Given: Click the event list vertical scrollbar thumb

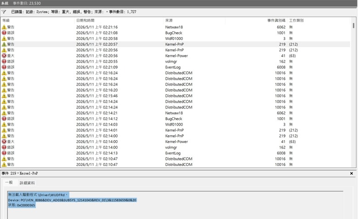Looking at the screenshot, I should (x=353, y=25).
